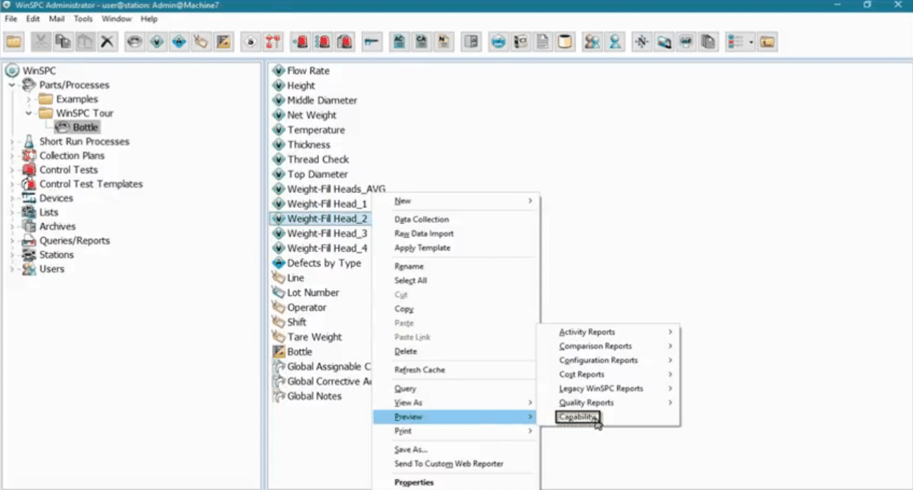Click the gray ring part toolbar icon
This screenshot has width=913, height=490.
point(134,42)
